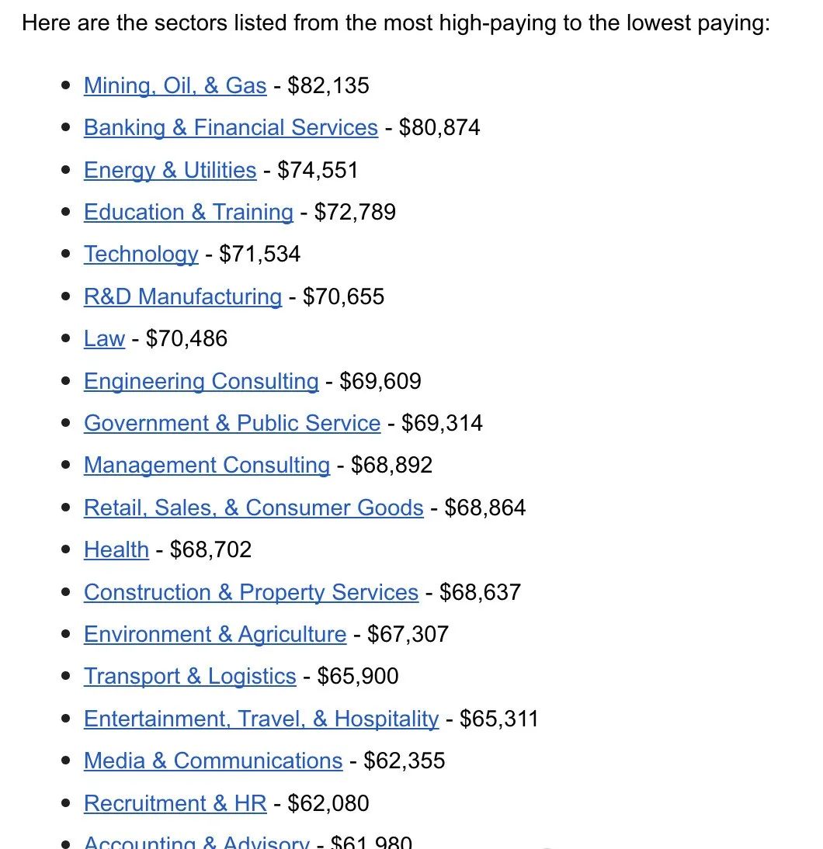Click the Law sector link
This screenshot has height=849, width=823.
[x=104, y=338]
